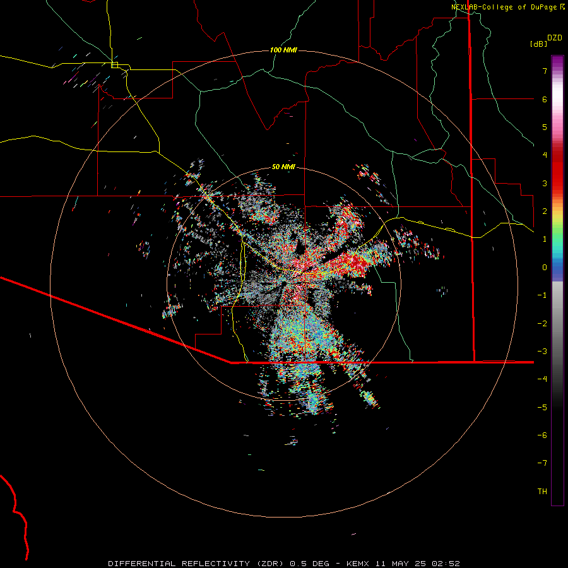Click the 4 value on color scale
The width and height of the screenshot is (568, 568).
(x=545, y=155)
